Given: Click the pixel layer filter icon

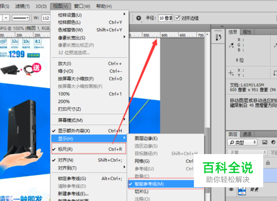Looking at the screenshot, I should [x=265, y=142].
